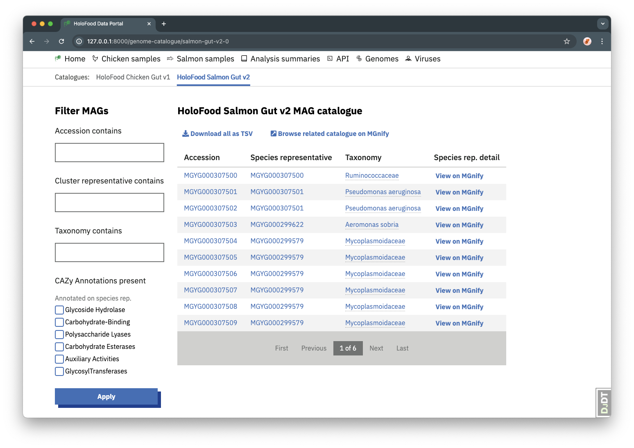This screenshot has width=634, height=448.
Task: Browse related catalogue on MGnify
Action: 333,133
